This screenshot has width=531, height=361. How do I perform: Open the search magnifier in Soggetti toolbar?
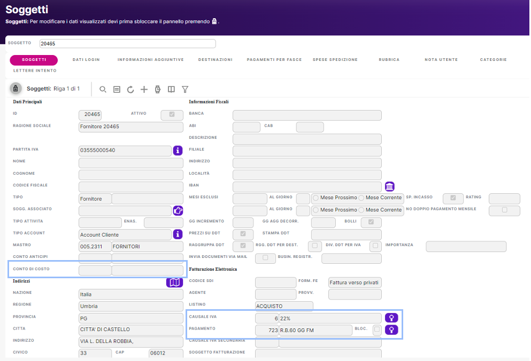click(x=103, y=89)
